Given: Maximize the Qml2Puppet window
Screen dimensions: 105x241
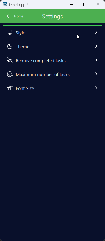Looking at the screenshot, I should (84, 4).
